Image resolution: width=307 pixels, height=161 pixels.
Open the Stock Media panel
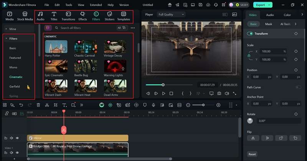[x=25, y=16]
